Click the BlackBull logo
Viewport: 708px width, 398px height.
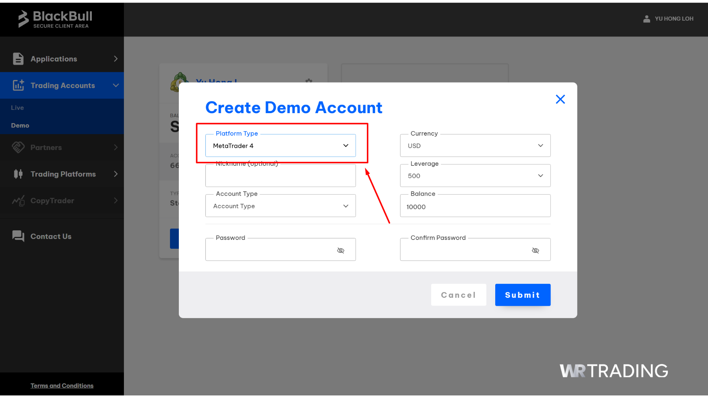point(55,19)
